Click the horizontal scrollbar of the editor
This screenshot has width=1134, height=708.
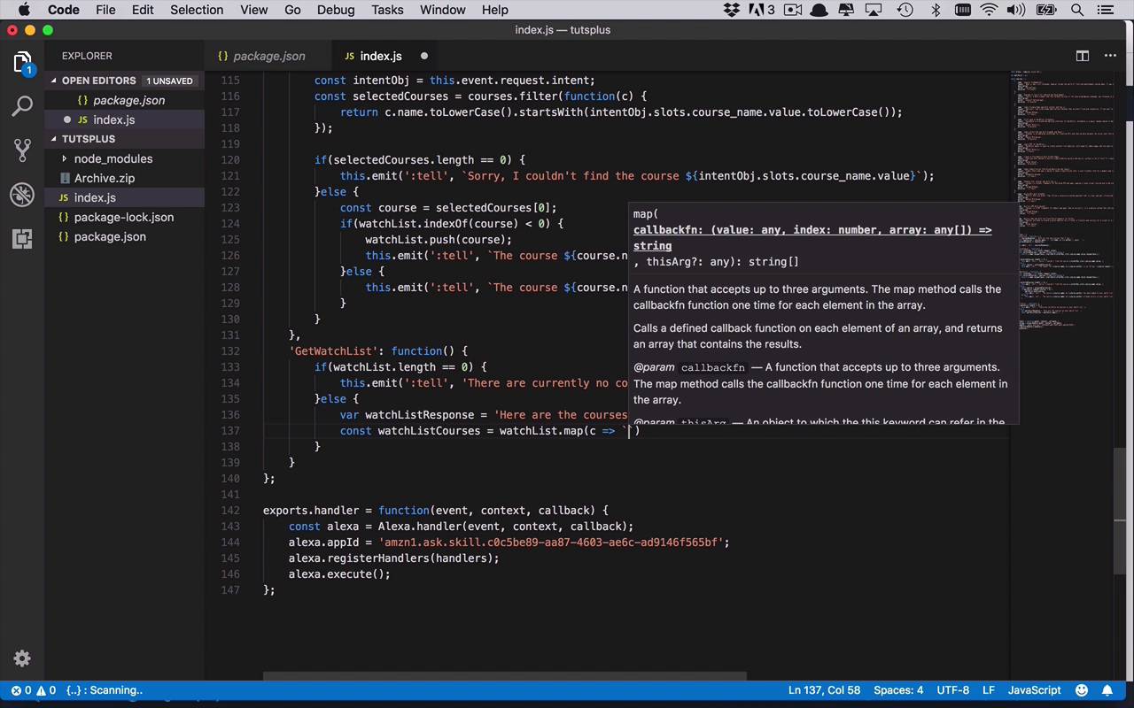pos(505,676)
